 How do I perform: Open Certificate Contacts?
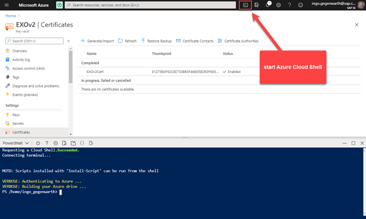pos(195,41)
